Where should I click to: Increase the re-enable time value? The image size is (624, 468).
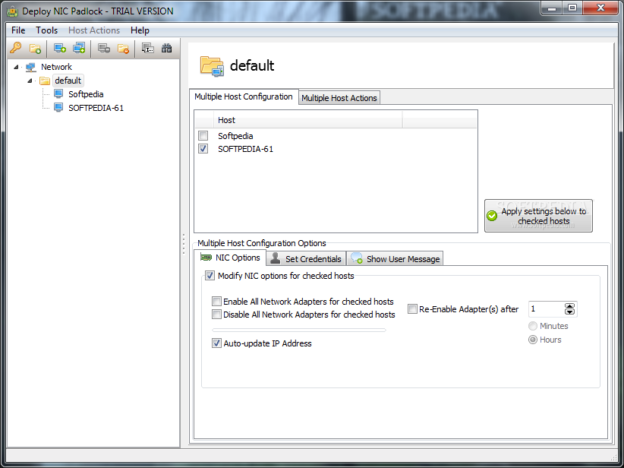tap(569, 306)
